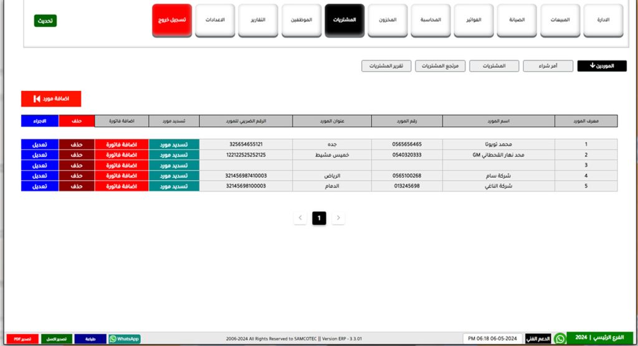Go to the previous page arrow
Image resolution: width=638 pixels, height=346 pixels.
point(300,218)
